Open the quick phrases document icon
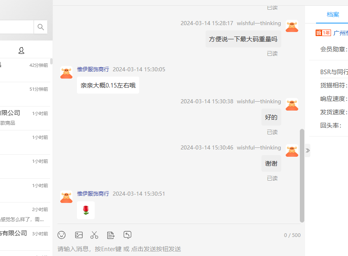Screen dimensions: 348x256 pos(110,235)
